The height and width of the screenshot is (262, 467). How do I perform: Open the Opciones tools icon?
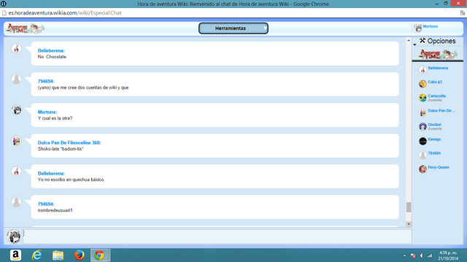click(x=422, y=41)
